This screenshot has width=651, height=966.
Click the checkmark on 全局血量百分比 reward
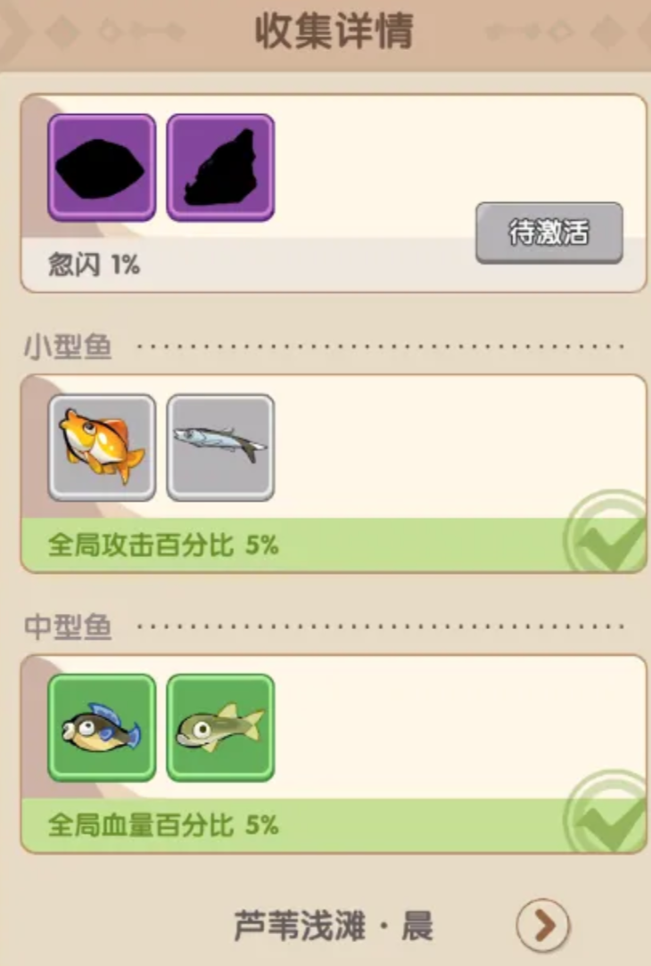click(606, 813)
